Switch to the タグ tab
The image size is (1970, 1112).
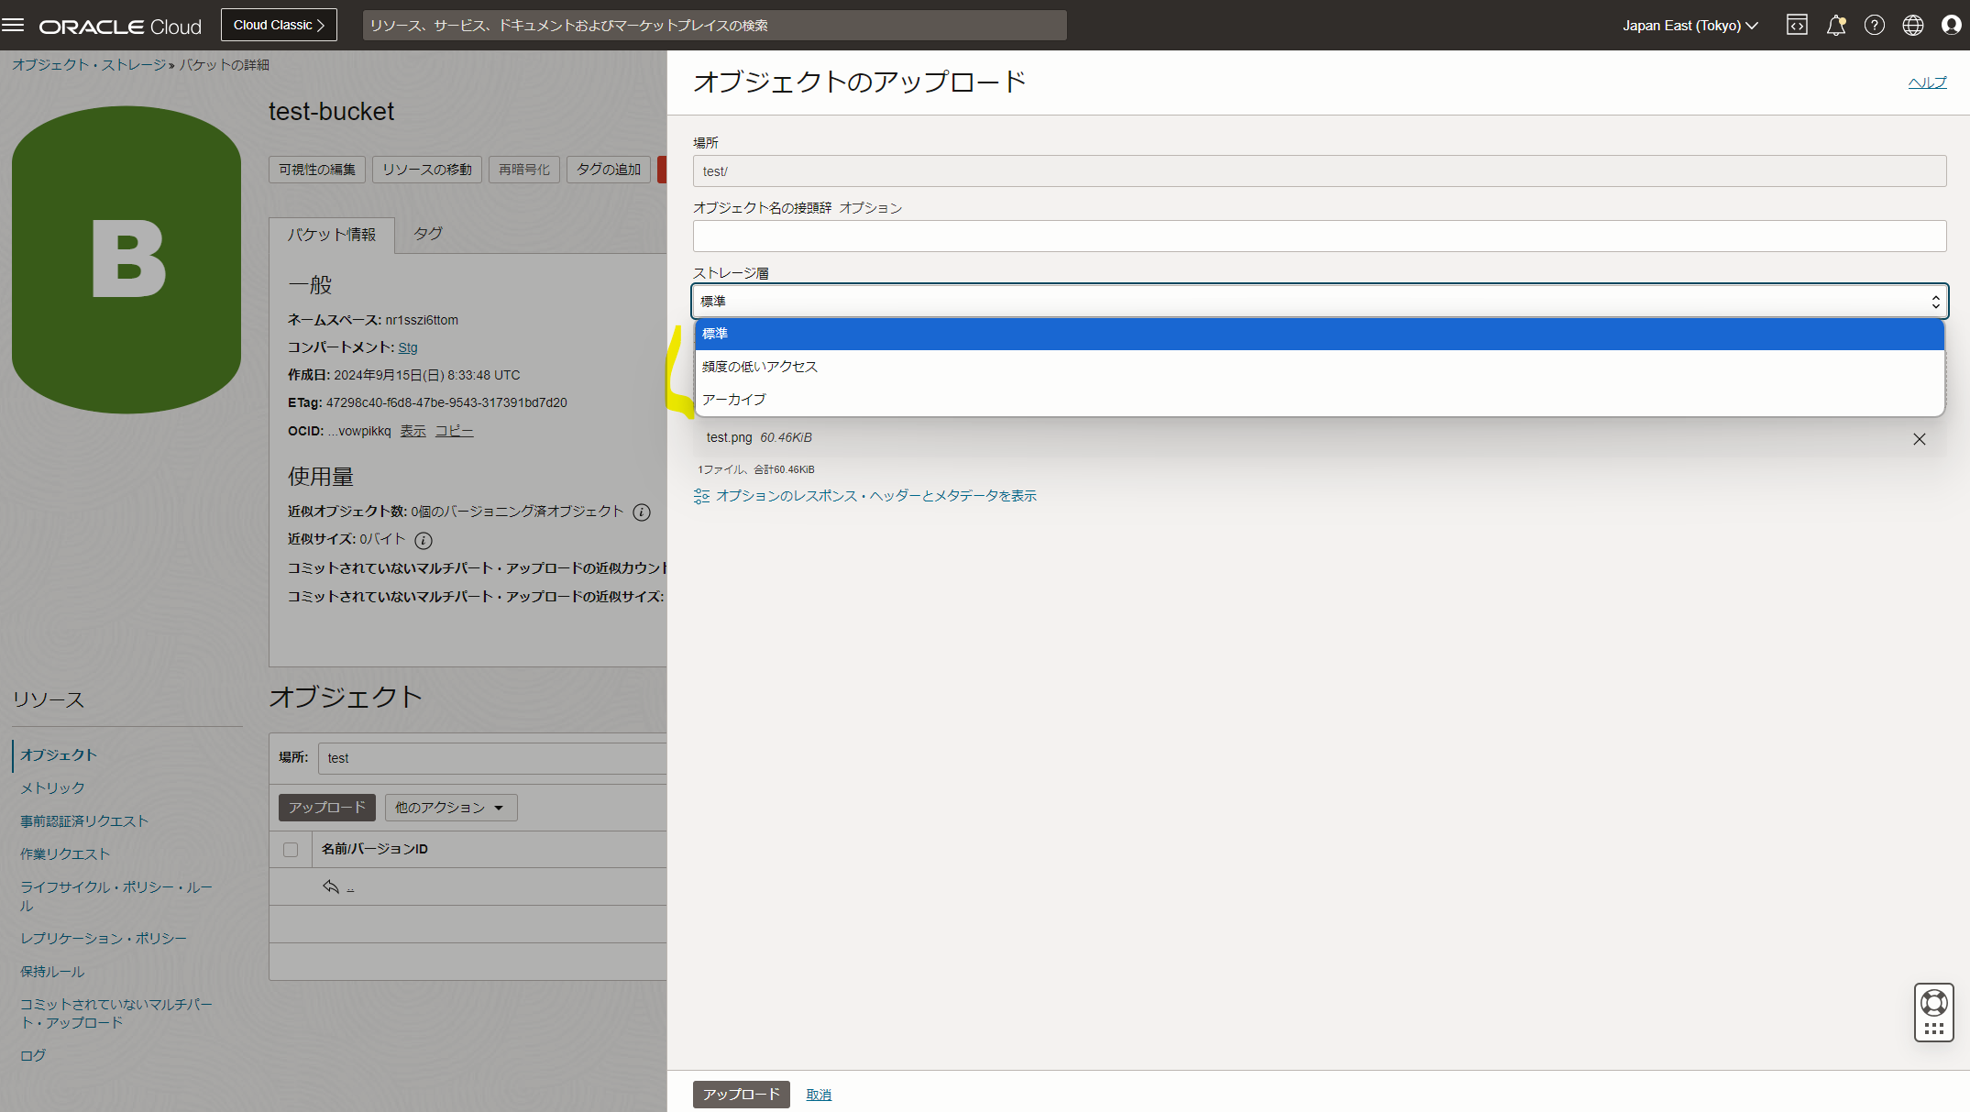coord(427,234)
